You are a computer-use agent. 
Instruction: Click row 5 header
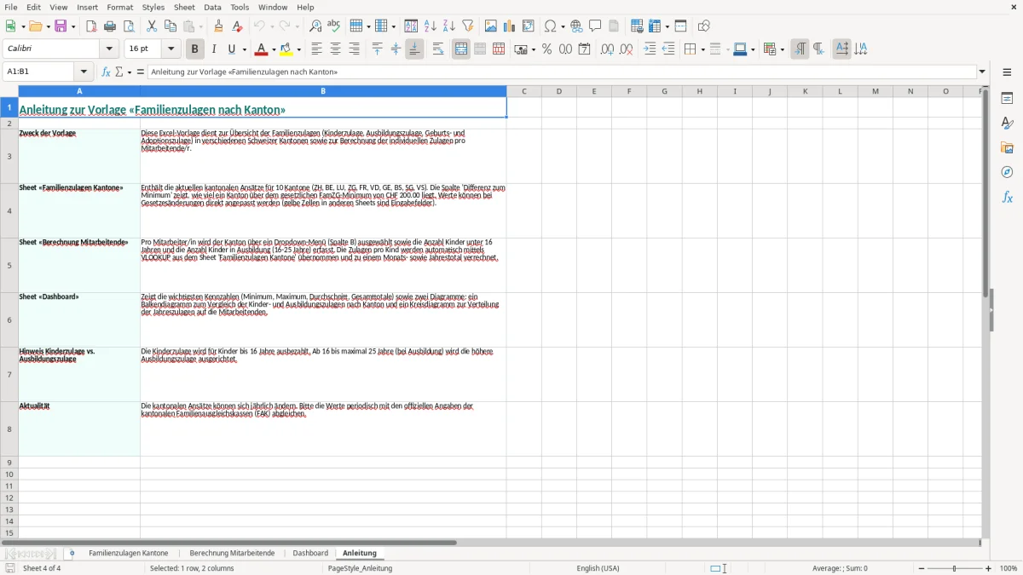(9, 265)
